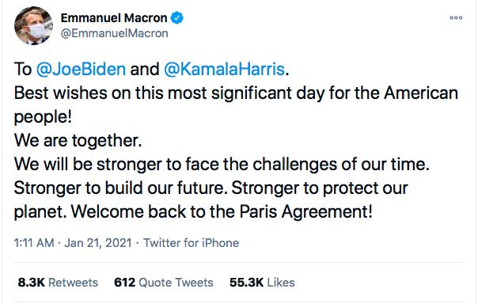View the Likes list label
478x304 pixels.
tap(281, 283)
